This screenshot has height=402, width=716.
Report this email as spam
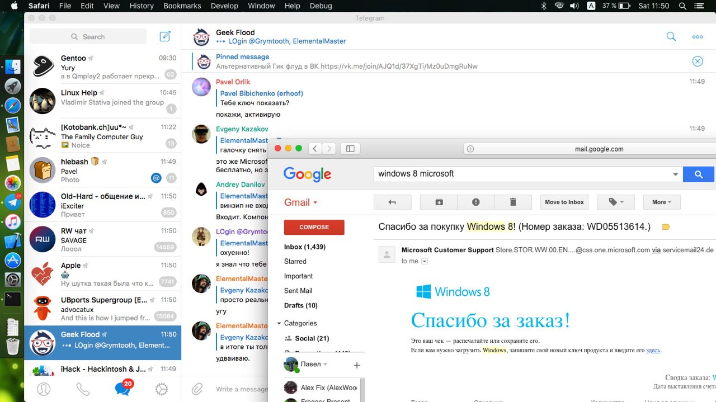click(476, 202)
